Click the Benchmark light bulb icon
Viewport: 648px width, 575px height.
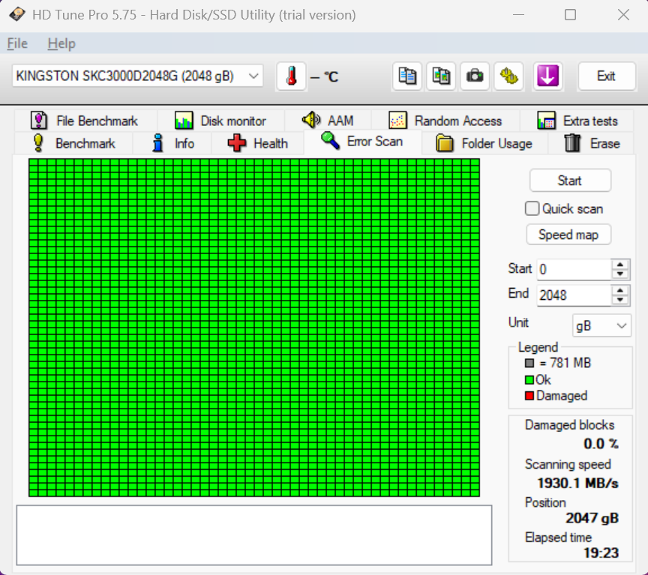(x=38, y=143)
